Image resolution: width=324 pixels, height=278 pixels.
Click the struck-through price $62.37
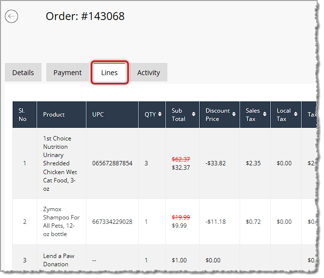tap(181, 159)
